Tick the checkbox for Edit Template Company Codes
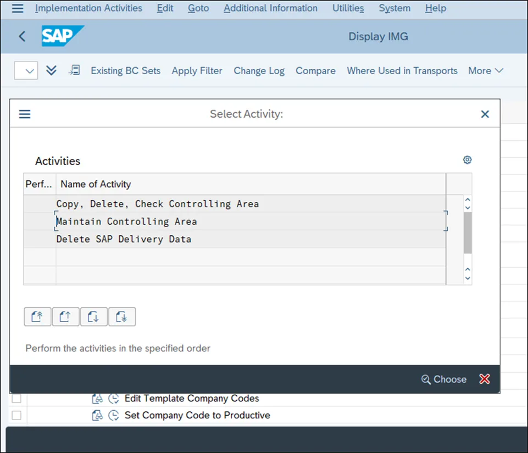528x453 pixels. pyautogui.click(x=16, y=399)
